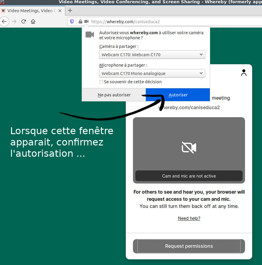Open the Microphone à partager dropdown

[152, 73]
